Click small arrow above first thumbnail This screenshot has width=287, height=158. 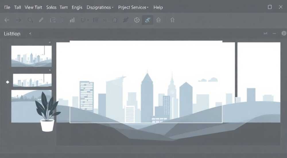click(50, 42)
